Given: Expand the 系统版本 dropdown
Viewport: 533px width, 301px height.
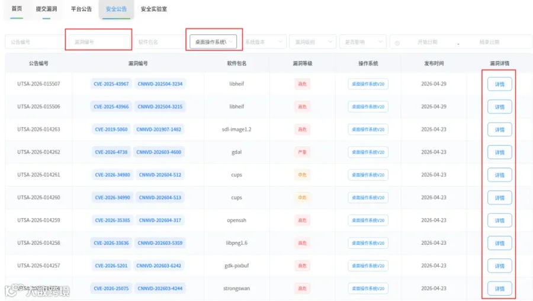Looking at the screenshot, I should tap(264, 42).
